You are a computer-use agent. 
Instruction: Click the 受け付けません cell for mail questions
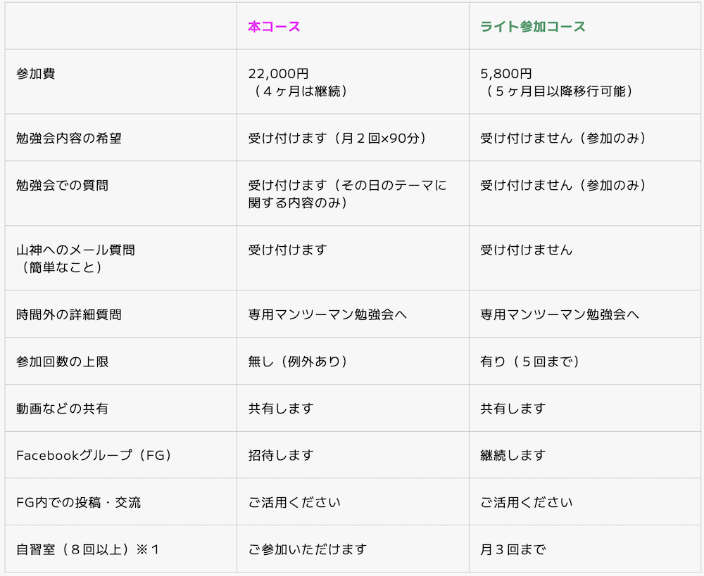pos(526,250)
